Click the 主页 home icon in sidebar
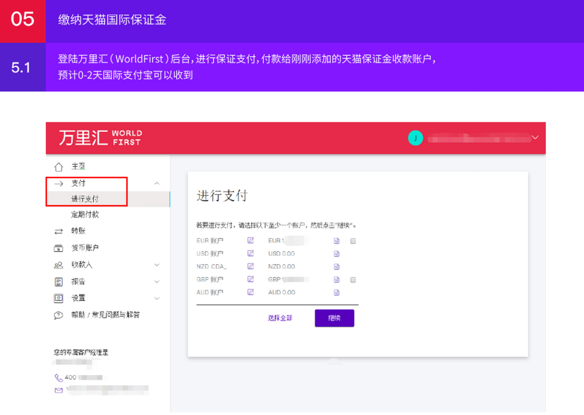Image resolution: width=584 pixels, height=415 pixels. (58, 166)
